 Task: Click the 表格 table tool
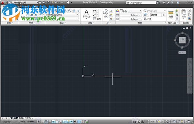click(x=97, y=19)
